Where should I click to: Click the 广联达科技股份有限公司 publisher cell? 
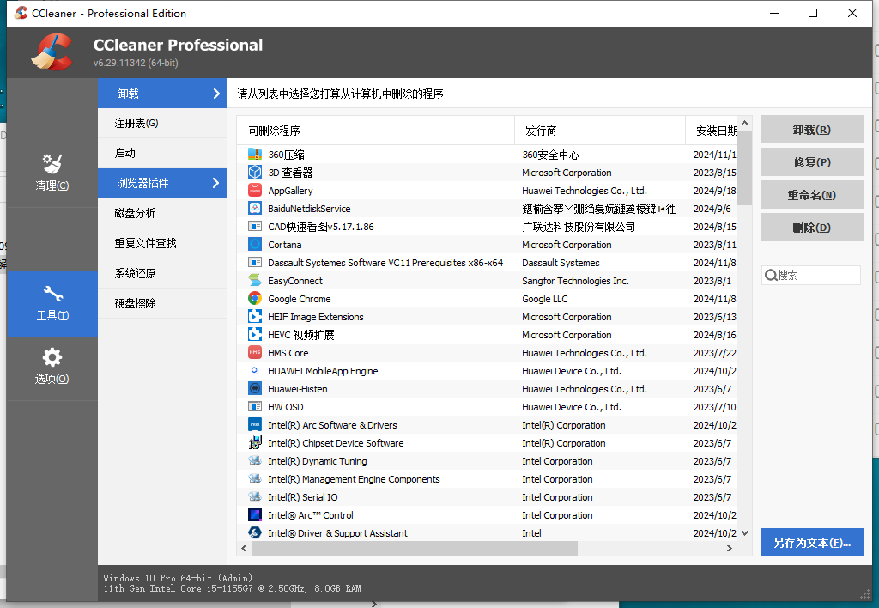click(x=579, y=227)
